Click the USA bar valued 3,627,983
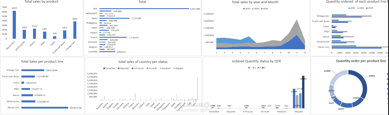The width and height of the screenshot is (389, 115). tap(144, 9)
